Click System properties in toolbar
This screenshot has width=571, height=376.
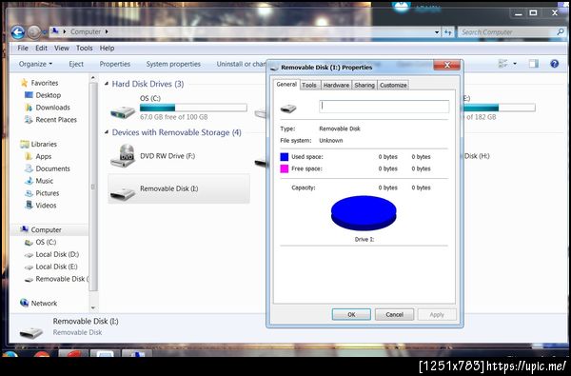(x=173, y=64)
